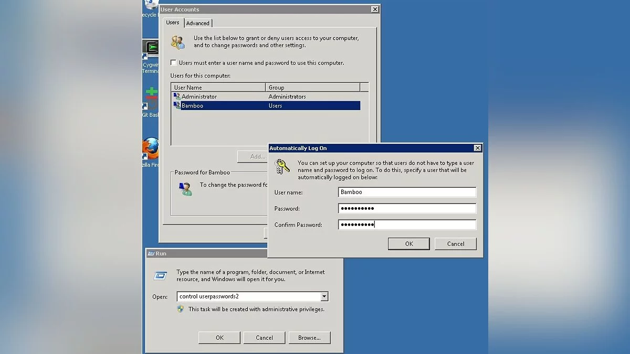Enable 'Users must enter a user name' checkbox

coord(173,63)
